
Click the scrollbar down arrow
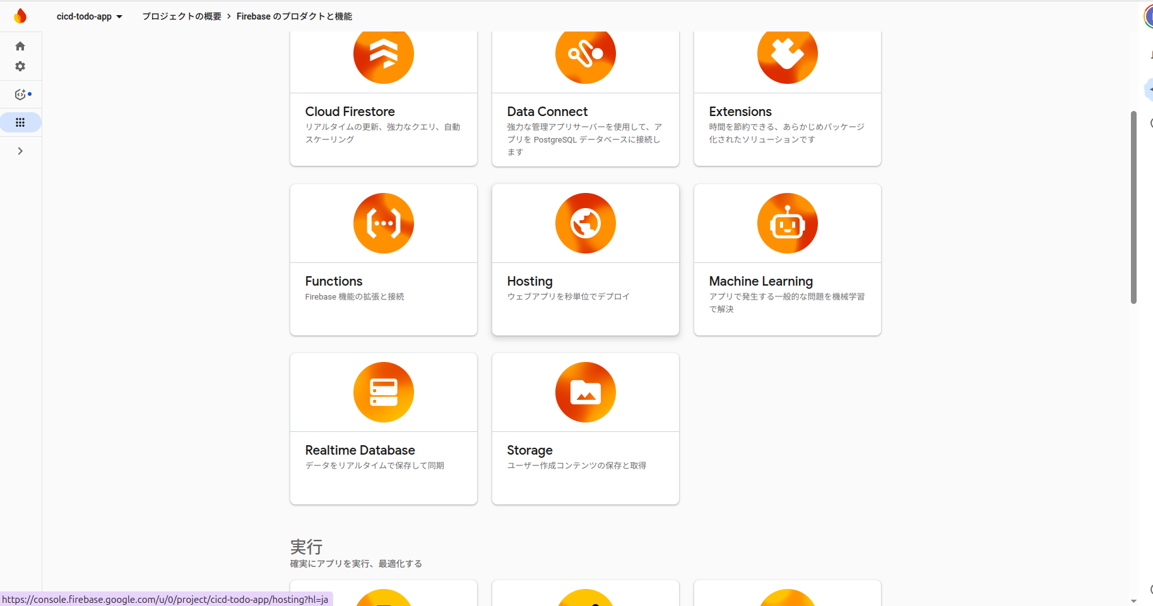[x=1133, y=601]
